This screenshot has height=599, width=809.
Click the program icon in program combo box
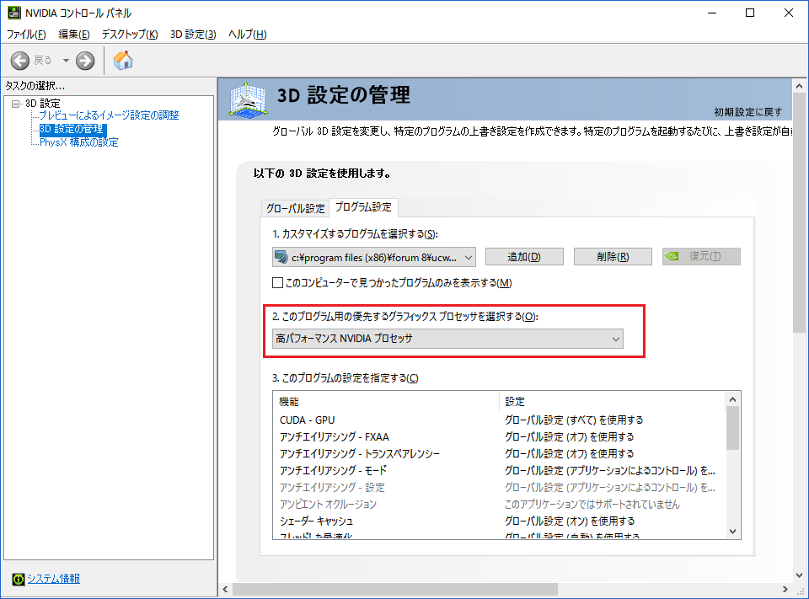281,257
